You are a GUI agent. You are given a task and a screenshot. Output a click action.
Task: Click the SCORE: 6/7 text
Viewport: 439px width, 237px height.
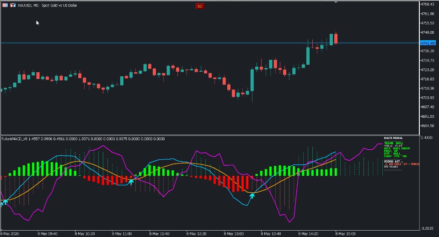pos(392,162)
